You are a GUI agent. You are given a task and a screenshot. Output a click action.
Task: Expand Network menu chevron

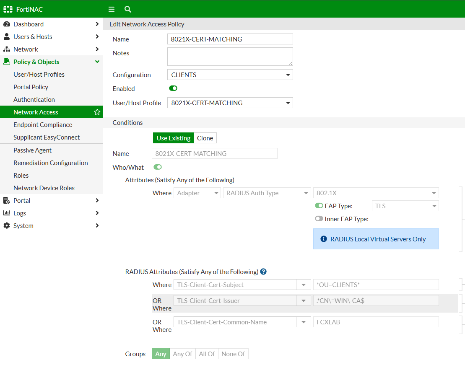(97, 49)
